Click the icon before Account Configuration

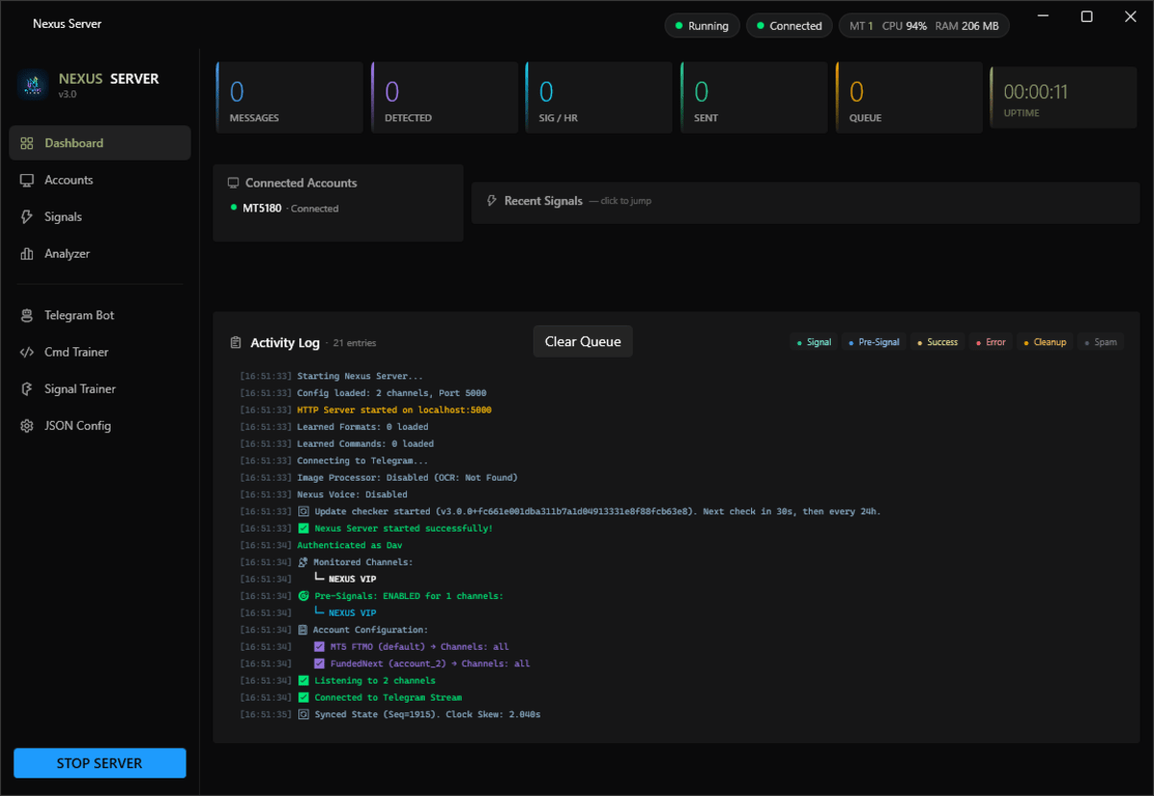click(303, 630)
